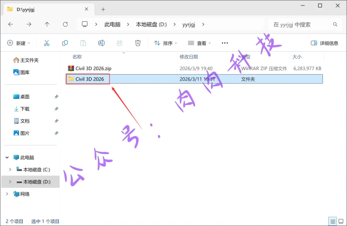
Task: Expand the 网络 tree node
Action: pyautogui.click(x=7, y=194)
